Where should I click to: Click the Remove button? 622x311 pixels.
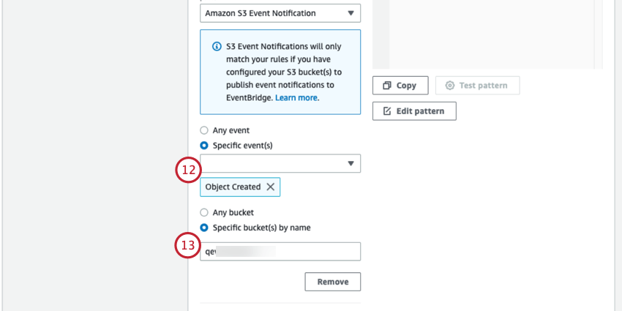(332, 282)
